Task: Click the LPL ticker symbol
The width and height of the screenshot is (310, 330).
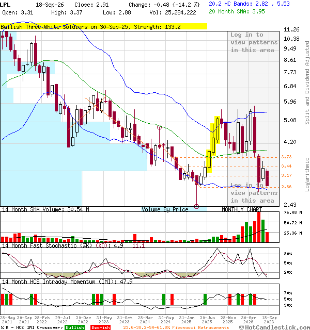Action: 5,5
